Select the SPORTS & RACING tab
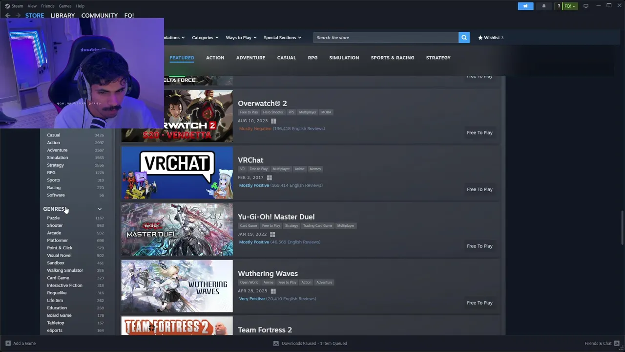This screenshot has width=625, height=352. [x=393, y=58]
